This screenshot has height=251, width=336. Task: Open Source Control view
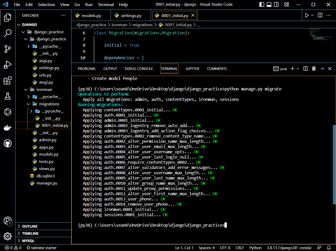pyautogui.click(x=8, y=49)
